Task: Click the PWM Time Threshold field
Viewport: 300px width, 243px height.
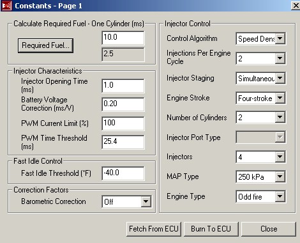Action: (123, 142)
